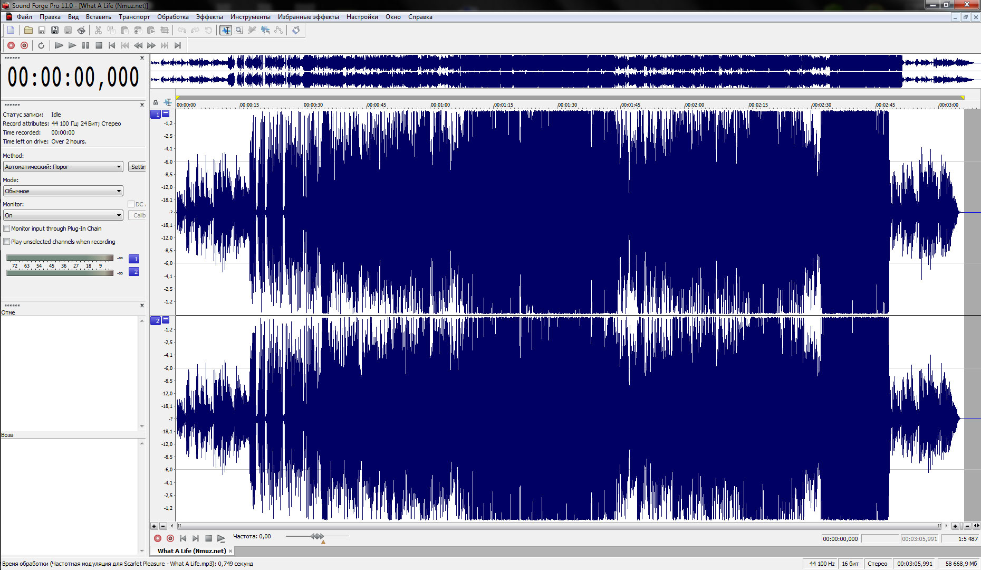Select the Event tool icon
Screen dimensions: 981x570
coord(265,30)
